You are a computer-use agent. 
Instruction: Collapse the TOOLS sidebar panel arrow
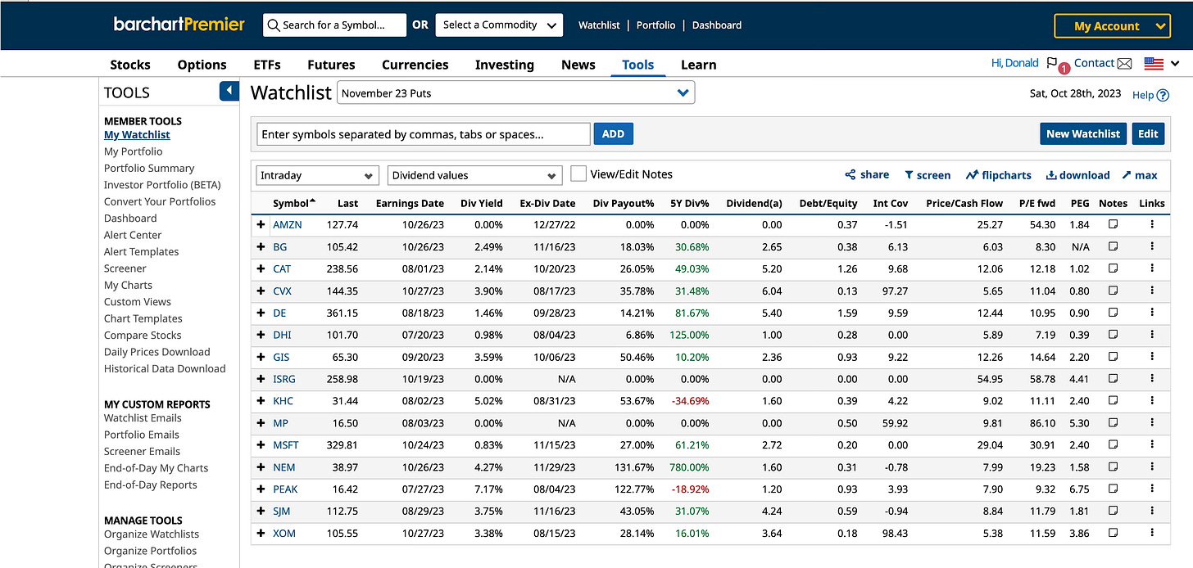pos(229,91)
